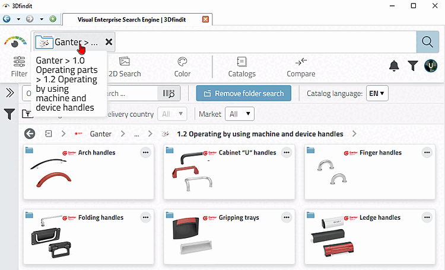445x270 pixels.
Task: Expand the left sidebar with double chevron
Action: (9, 92)
